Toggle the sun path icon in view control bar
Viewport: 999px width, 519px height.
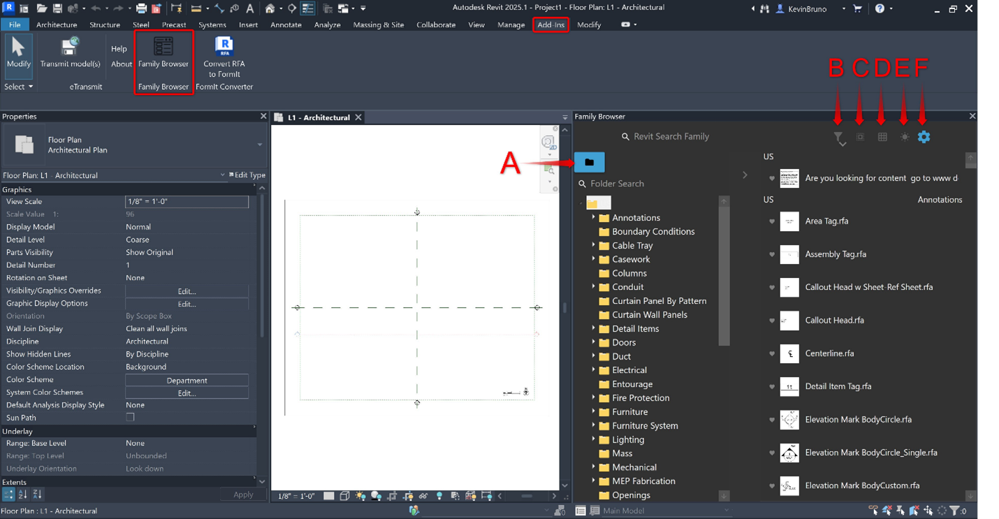tap(360, 496)
